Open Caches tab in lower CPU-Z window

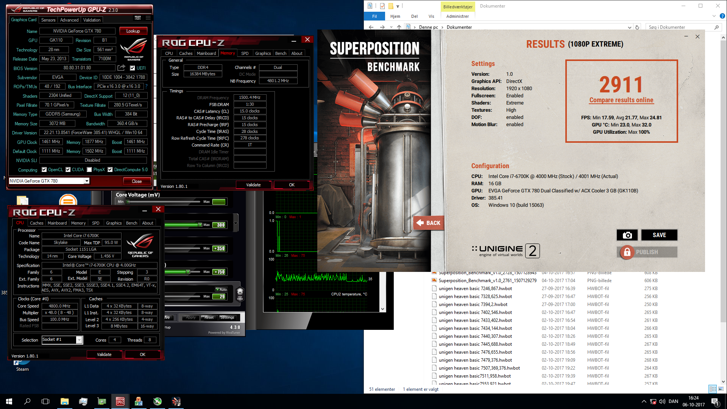(x=37, y=223)
